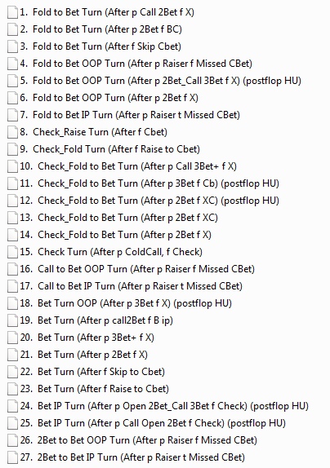Select 'Fold to Bet Turn (After p 2Bet f BC)'
Image resolution: width=330 pixels, height=468 pixels.
(x=107, y=29)
